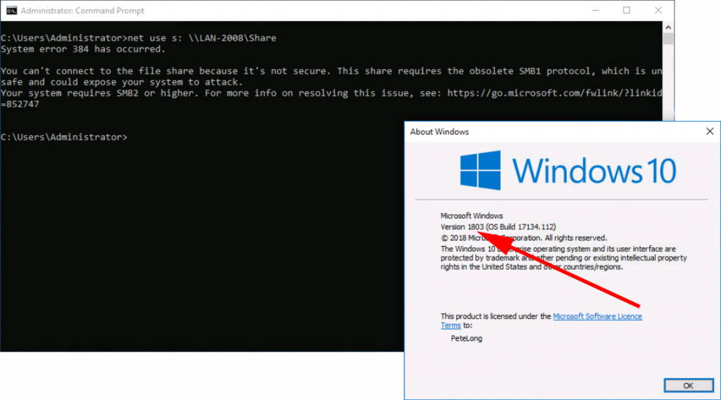Close the Administrator Command Prompt window

[x=658, y=11]
